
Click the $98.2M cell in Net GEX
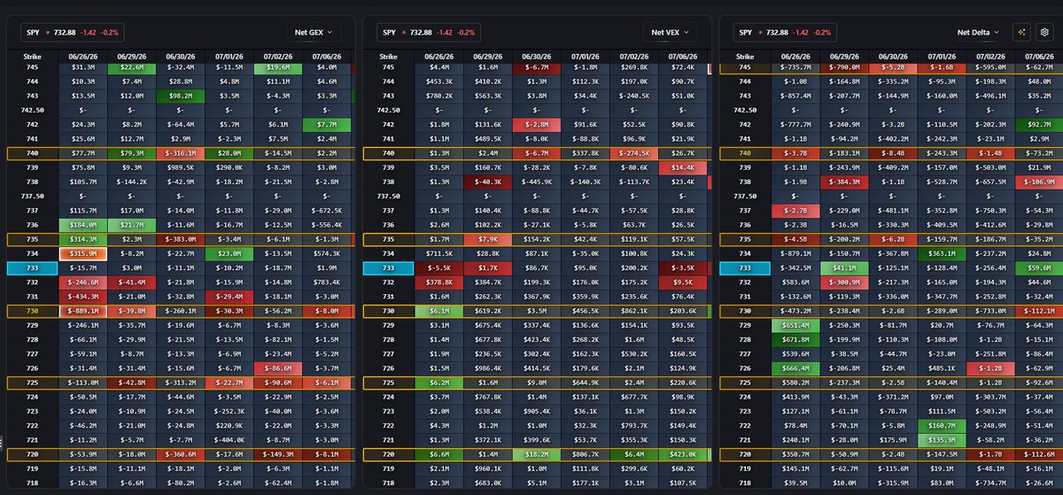(x=180, y=96)
